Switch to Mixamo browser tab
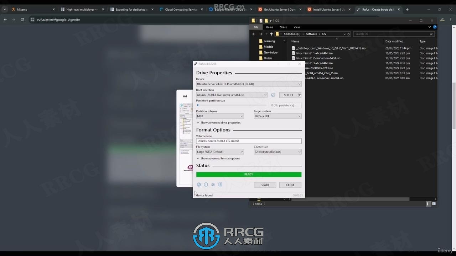456x256 pixels. [33, 10]
